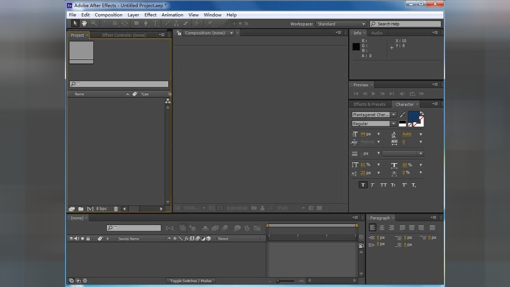This screenshot has height=287, width=510.
Task: Select the Clone Stamp tool
Action: point(177,24)
